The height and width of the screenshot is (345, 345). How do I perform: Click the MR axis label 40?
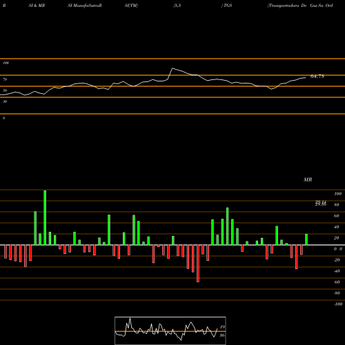click(337, 227)
